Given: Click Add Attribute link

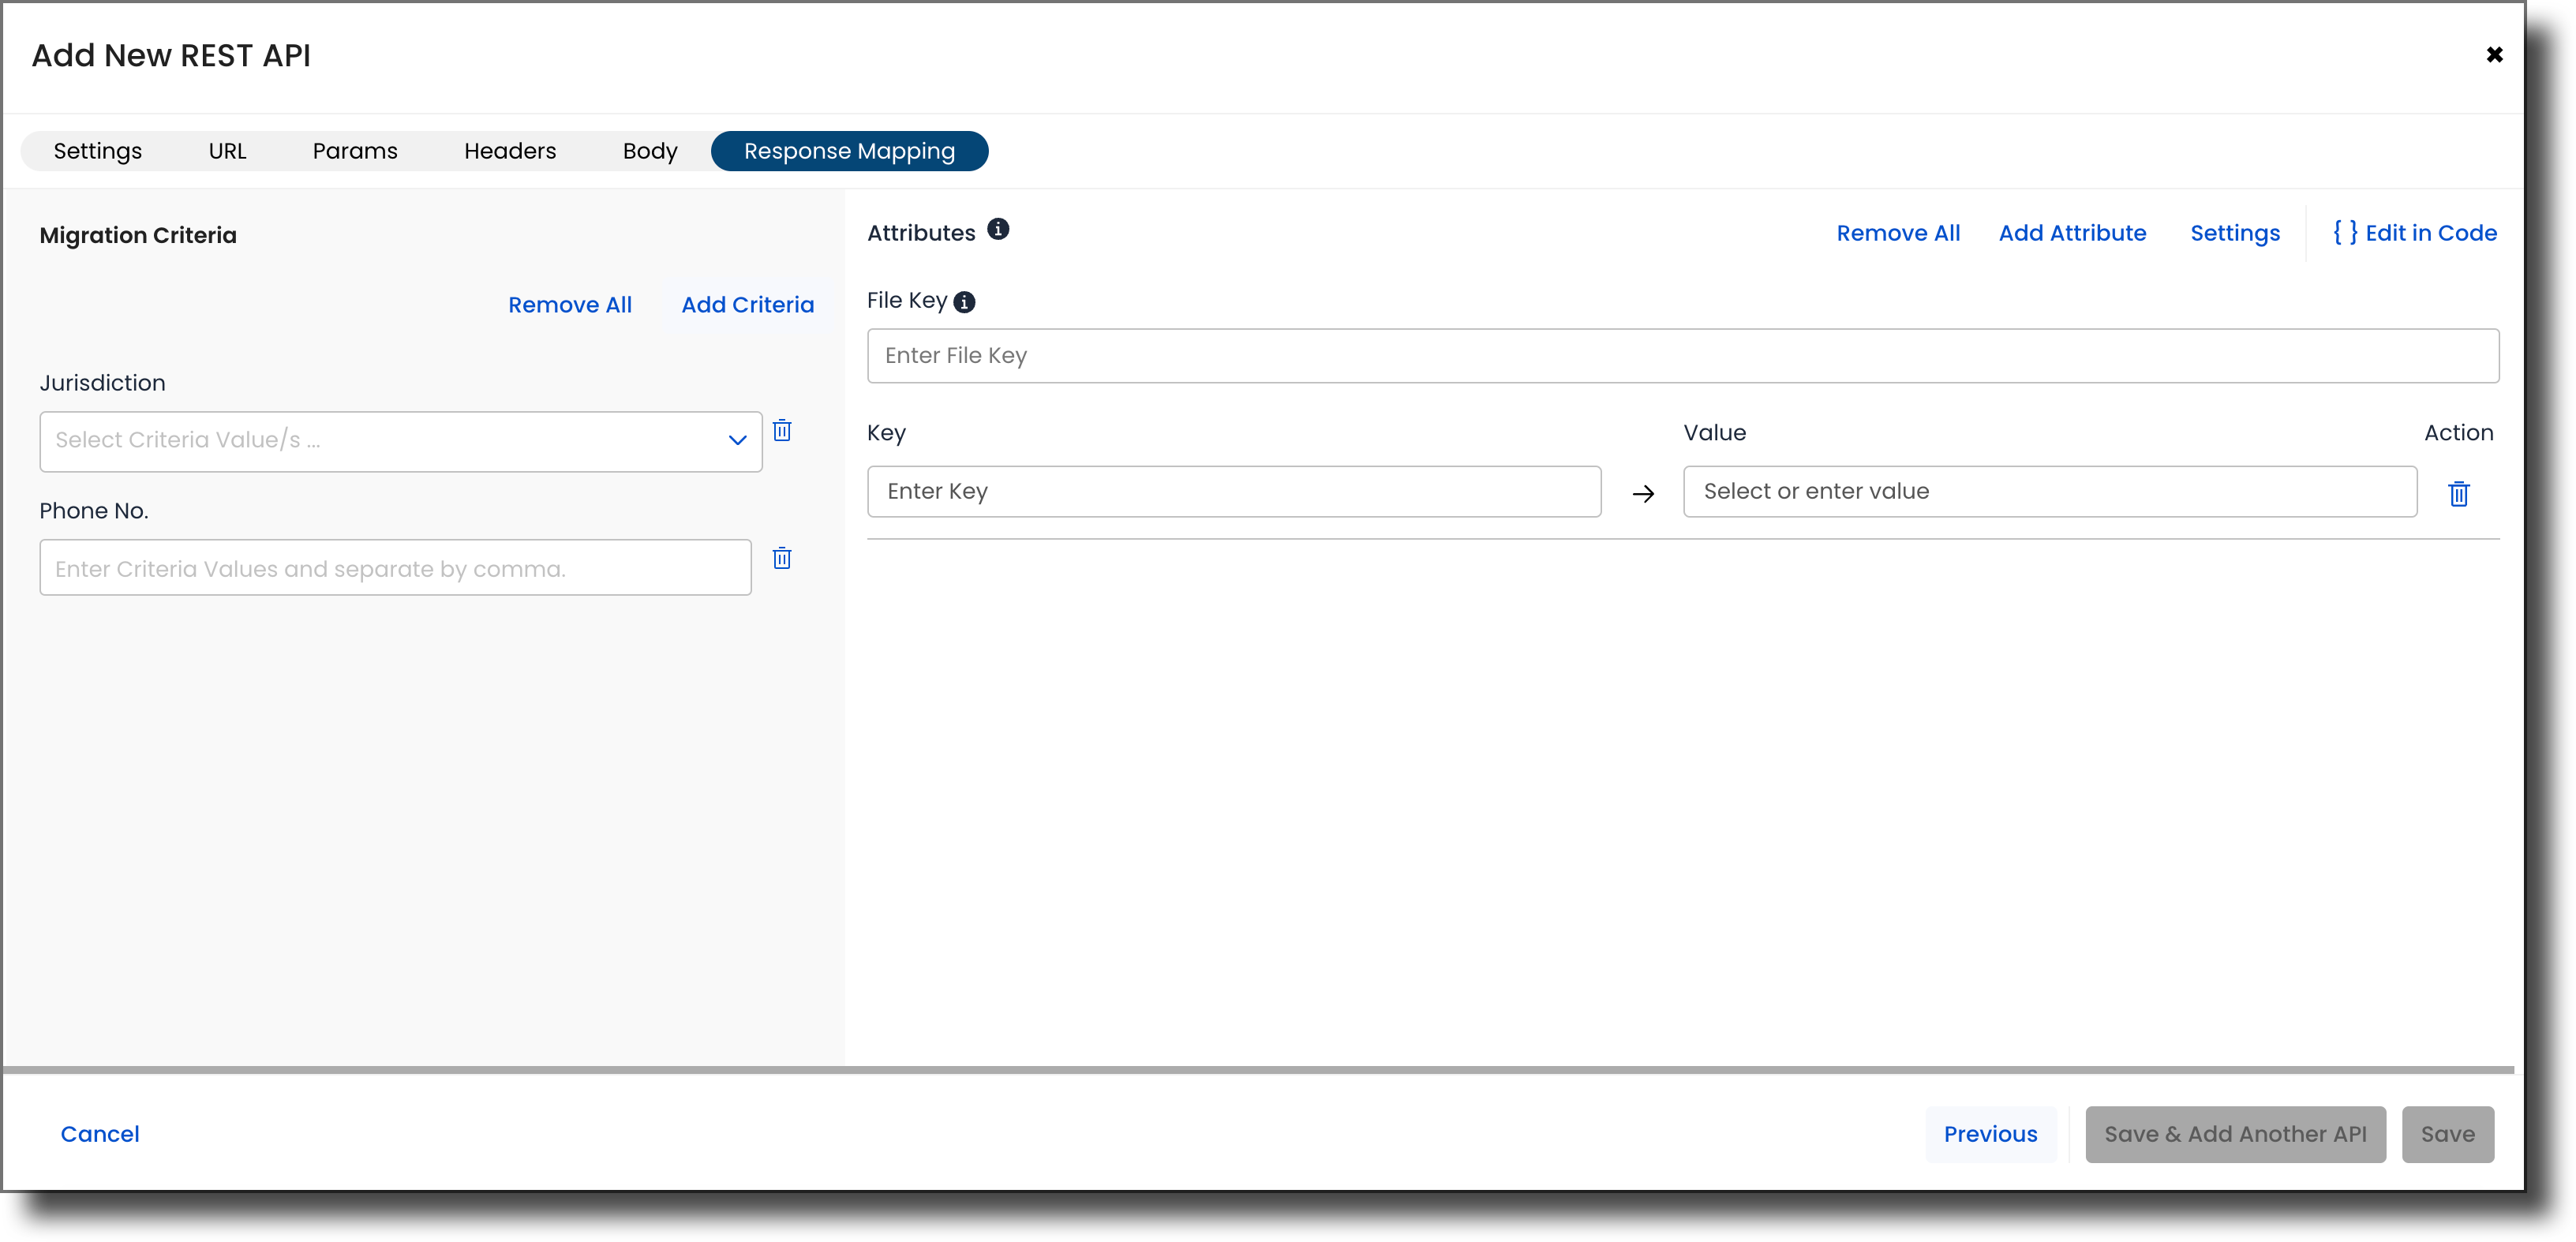Looking at the screenshot, I should click(2072, 233).
